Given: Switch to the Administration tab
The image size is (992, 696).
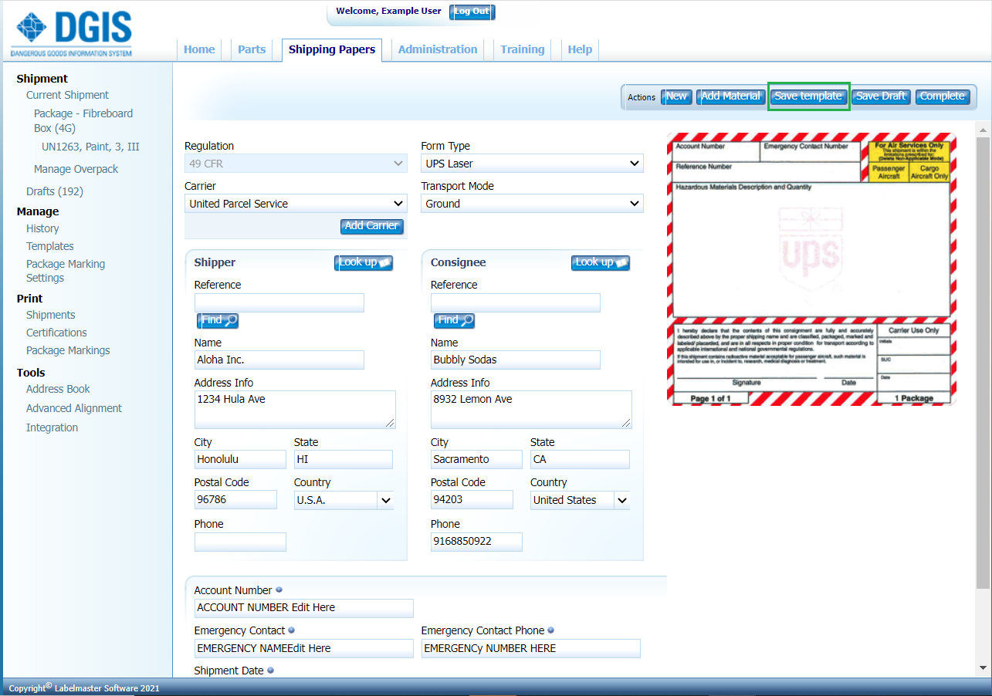Looking at the screenshot, I should (x=438, y=49).
